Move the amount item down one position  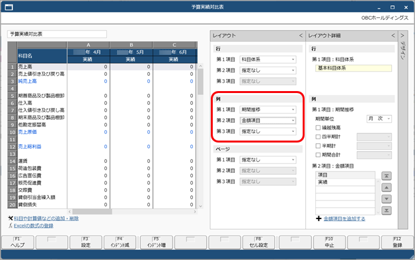[387, 199]
